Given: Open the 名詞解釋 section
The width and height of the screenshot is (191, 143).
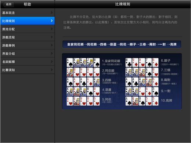Looking at the screenshot, I should tap(28, 62).
